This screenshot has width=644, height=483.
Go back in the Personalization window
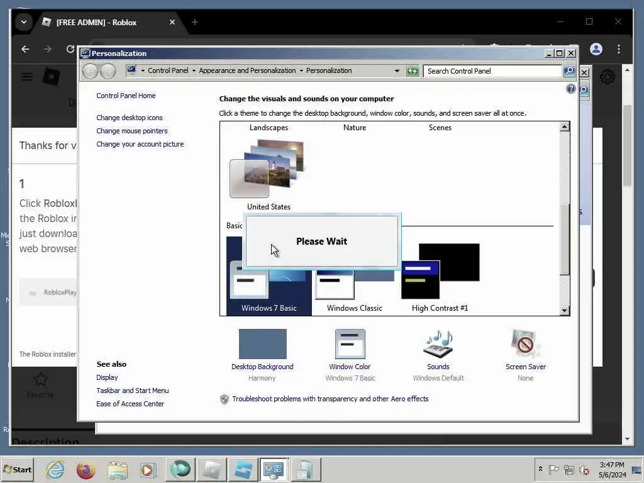pyautogui.click(x=90, y=72)
